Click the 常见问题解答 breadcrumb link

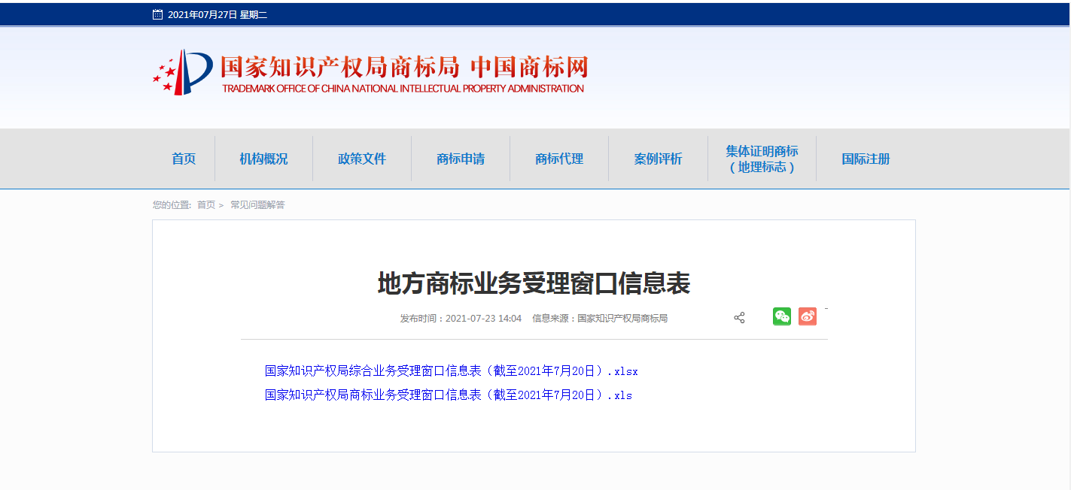(x=257, y=204)
